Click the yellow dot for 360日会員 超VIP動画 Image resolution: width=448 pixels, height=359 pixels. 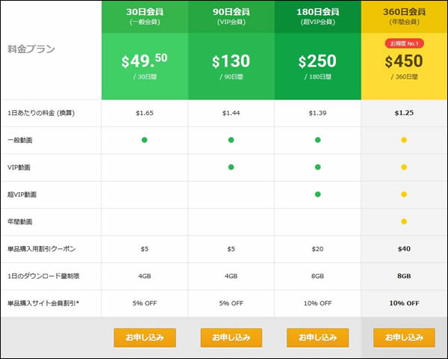tap(404, 194)
